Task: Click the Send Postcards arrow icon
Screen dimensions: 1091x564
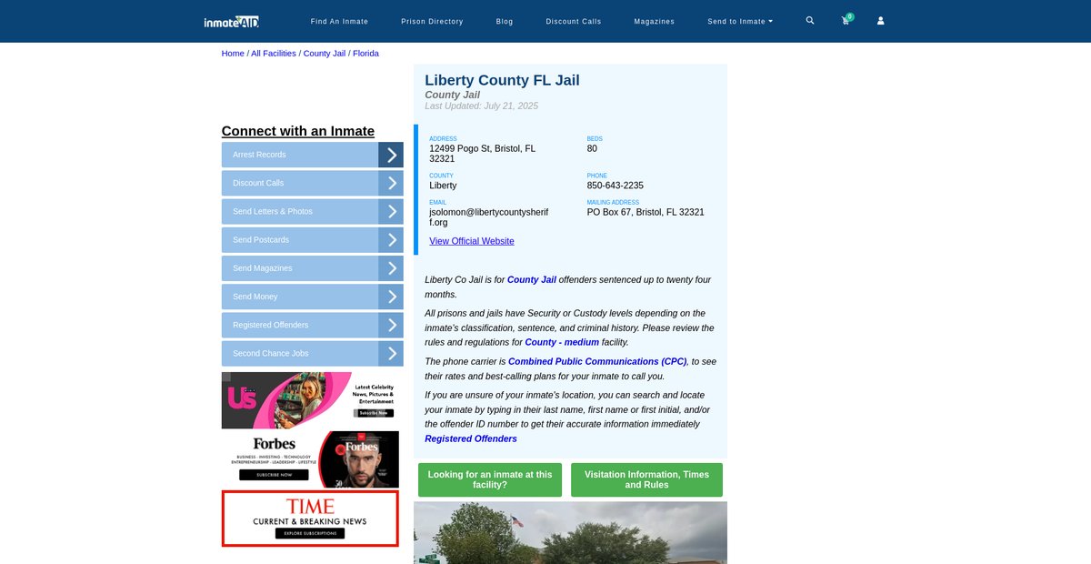Action: (x=391, y=240)
